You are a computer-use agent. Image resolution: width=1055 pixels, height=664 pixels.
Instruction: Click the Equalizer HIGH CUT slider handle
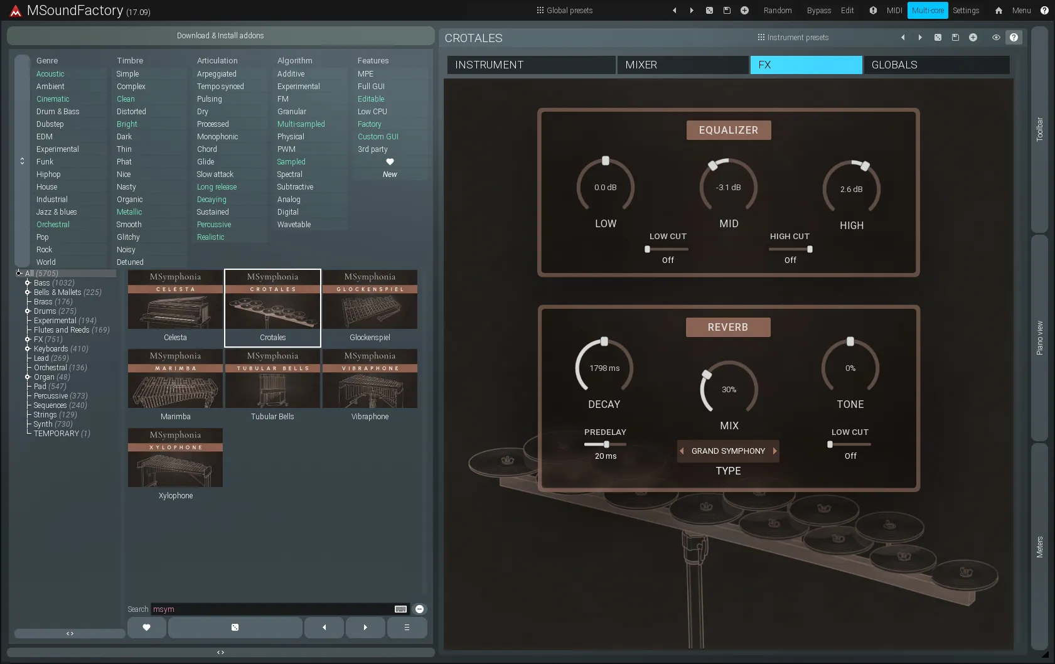click(810, 249)
